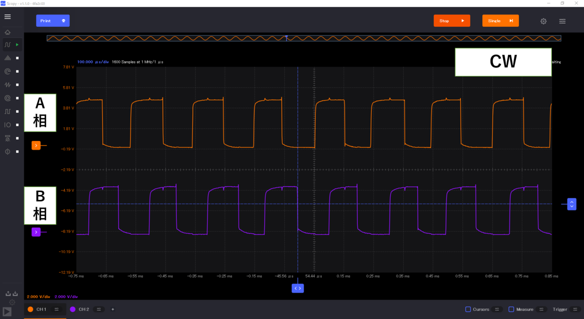Select the CH 1 channel tab
Image resolution: width=584 pixels, height=319 pixels.
pos(41,309)
